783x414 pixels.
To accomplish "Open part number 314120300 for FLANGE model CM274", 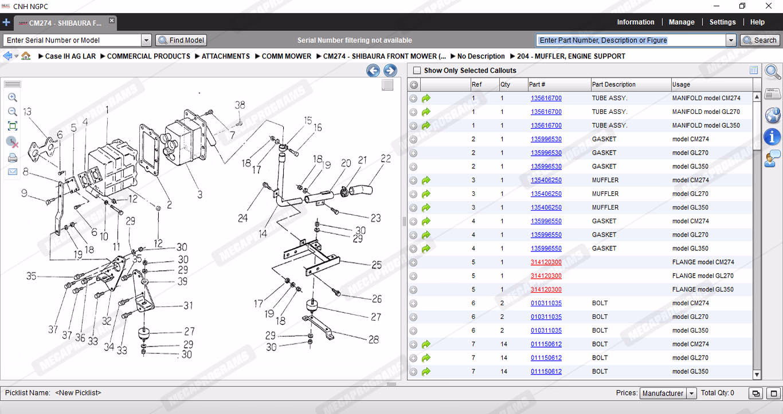I will coord(546,262).
